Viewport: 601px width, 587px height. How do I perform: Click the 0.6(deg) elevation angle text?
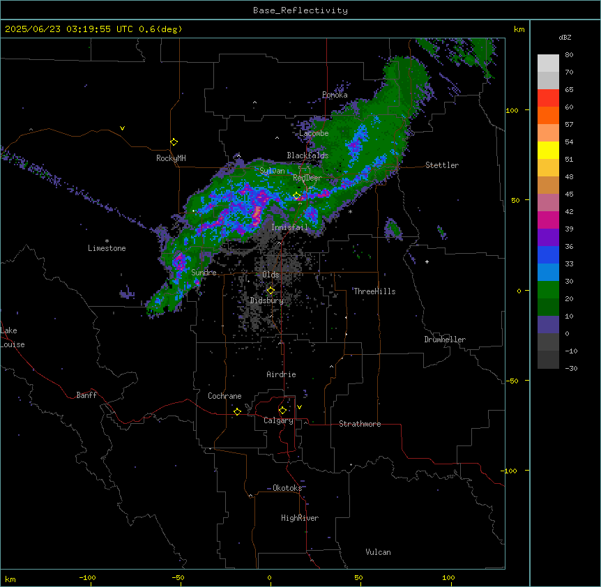(x=160, y=29)
